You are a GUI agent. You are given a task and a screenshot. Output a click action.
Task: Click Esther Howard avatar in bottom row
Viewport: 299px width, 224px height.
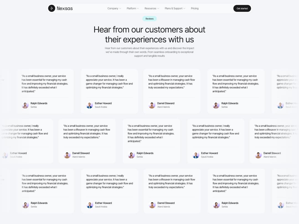[x=90, y=205]
